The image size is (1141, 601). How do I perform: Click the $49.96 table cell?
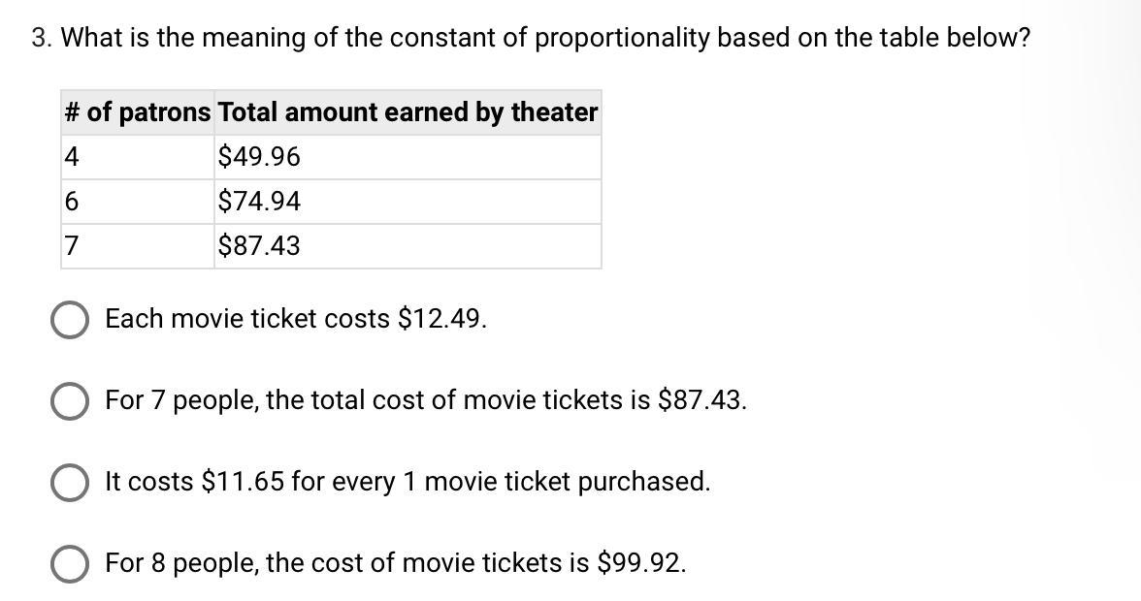point(407,156)
